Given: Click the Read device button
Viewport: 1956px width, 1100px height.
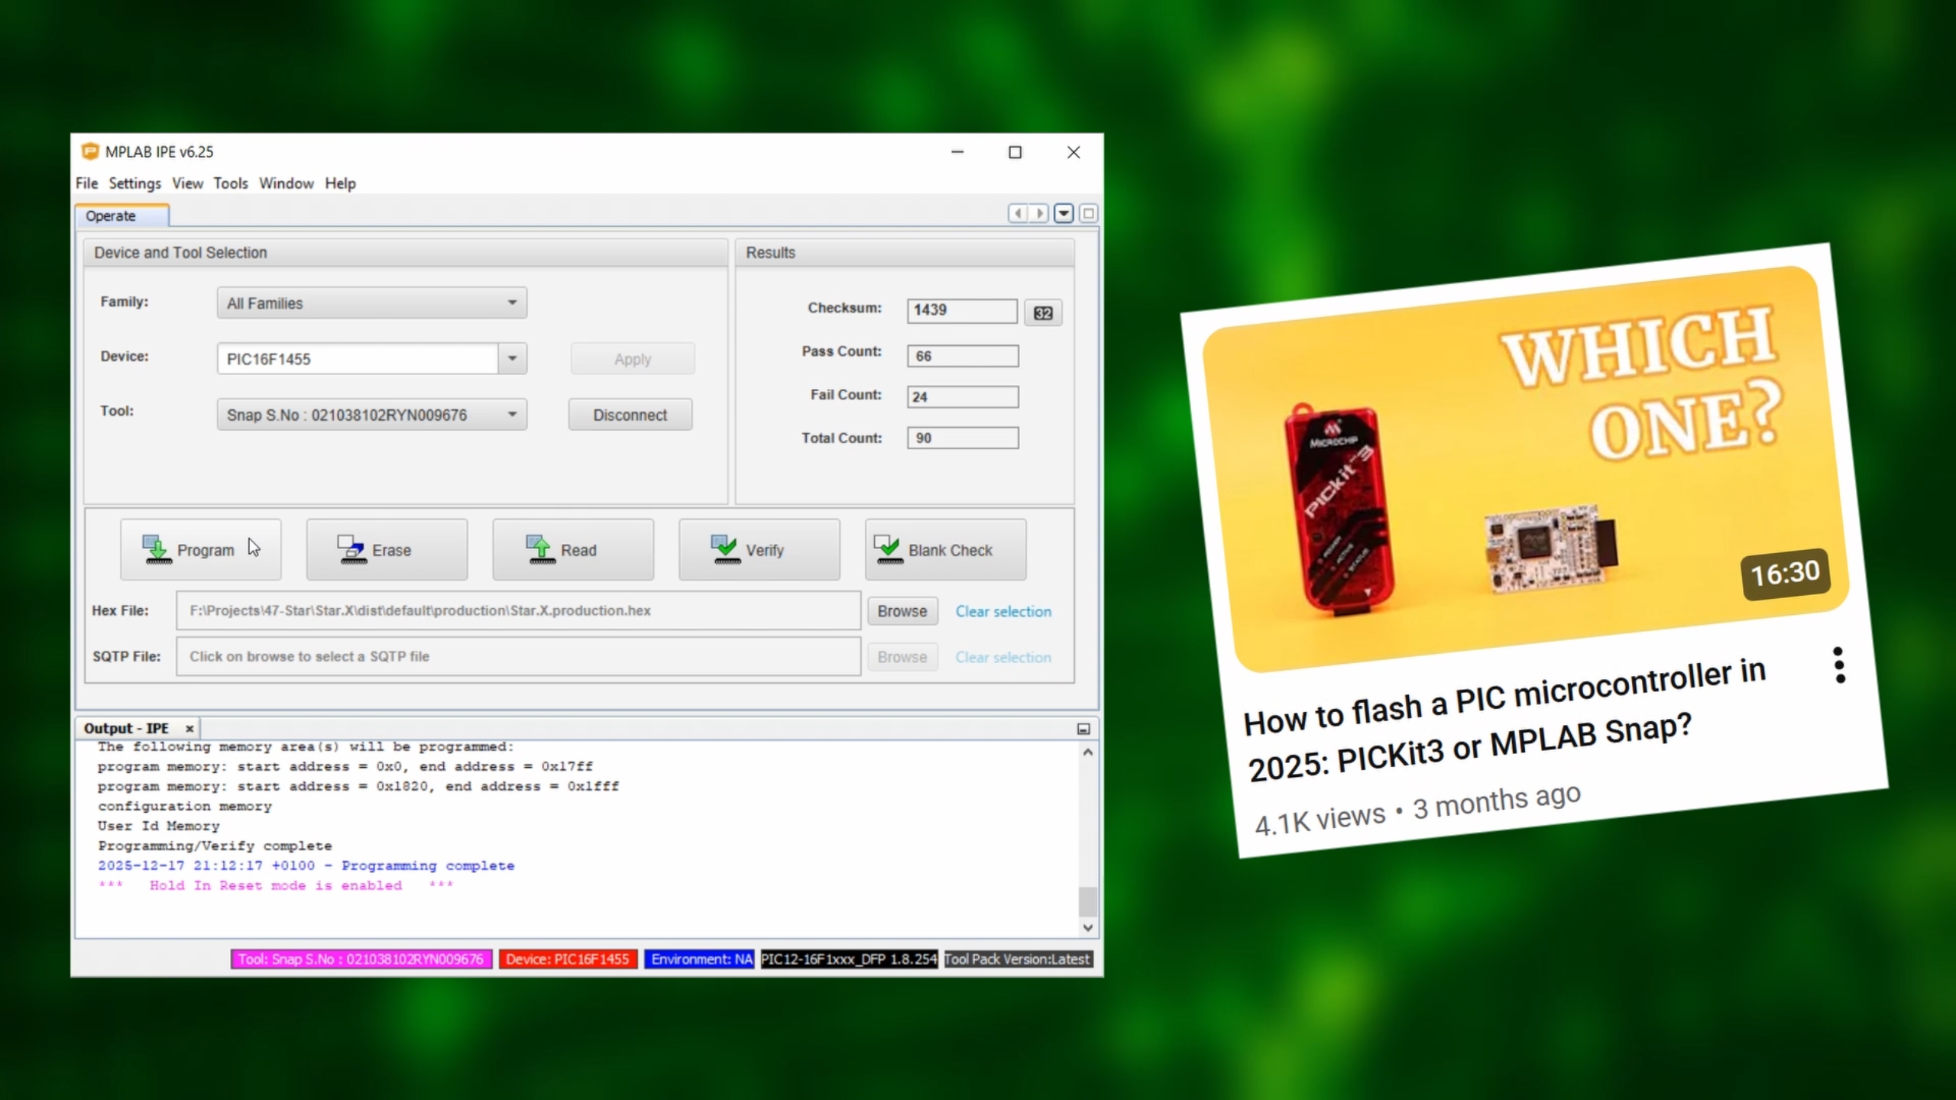Looking at the screenshot, I should click(x=572, y=550).
